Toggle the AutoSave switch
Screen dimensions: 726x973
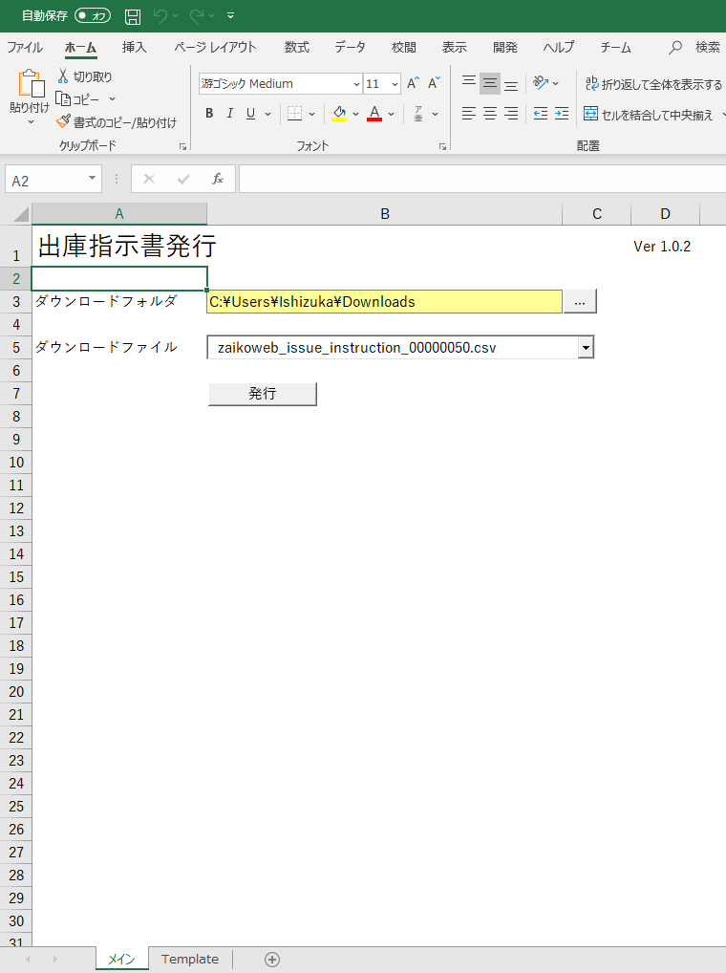coord(93,16)
